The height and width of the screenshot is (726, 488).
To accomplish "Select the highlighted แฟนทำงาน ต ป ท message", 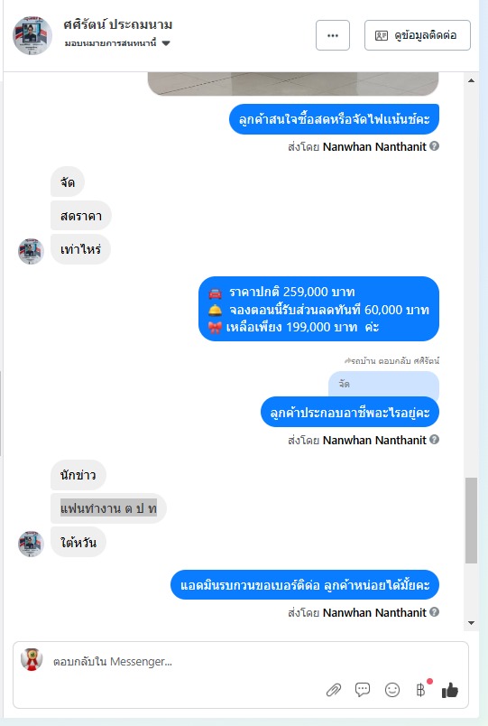I will point(108,508).
